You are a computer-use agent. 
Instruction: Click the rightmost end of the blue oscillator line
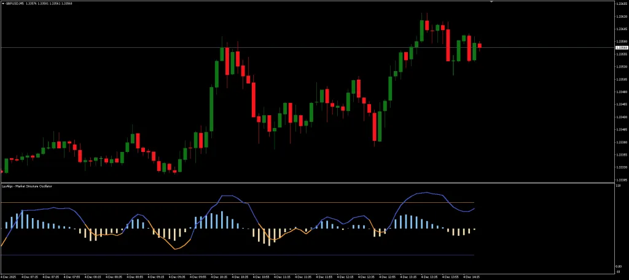(474, 208)
